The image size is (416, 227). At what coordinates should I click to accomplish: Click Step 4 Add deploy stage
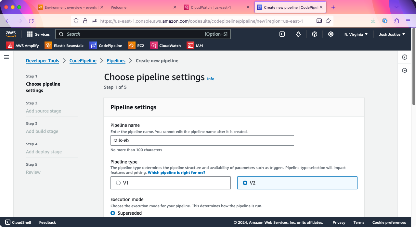[x=44, y=152]
